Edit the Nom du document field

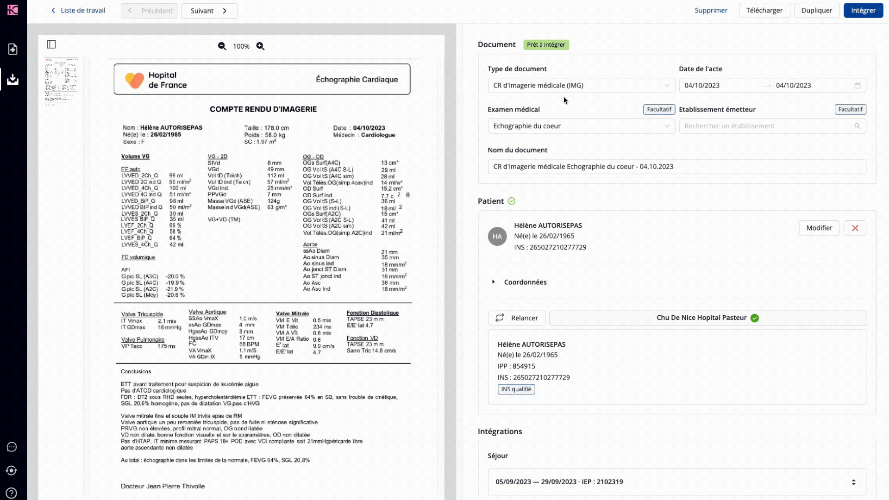[676, 167]
